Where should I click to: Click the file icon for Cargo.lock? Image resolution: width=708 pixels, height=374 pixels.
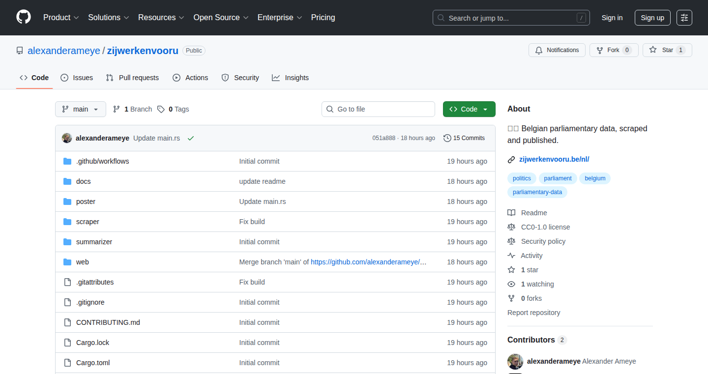67,343
